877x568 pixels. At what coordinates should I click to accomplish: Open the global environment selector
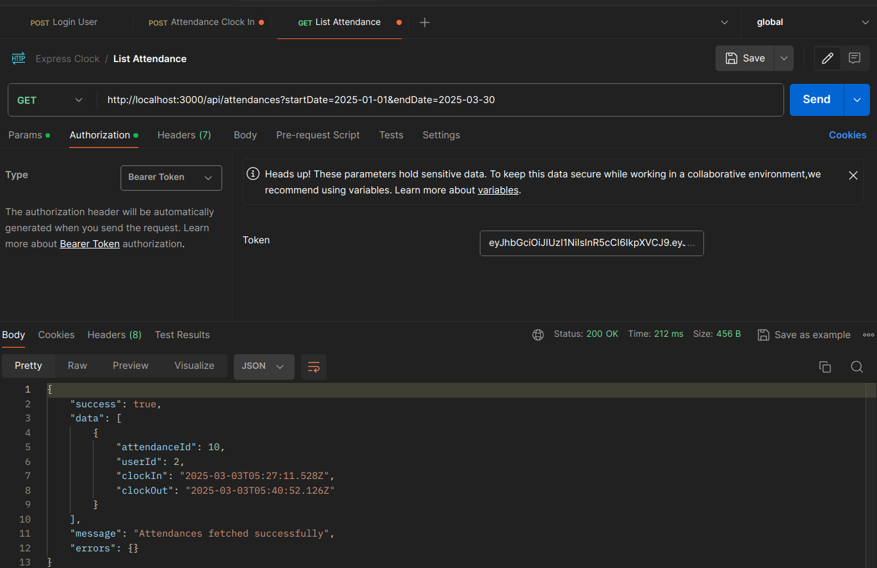pos(807,22)
